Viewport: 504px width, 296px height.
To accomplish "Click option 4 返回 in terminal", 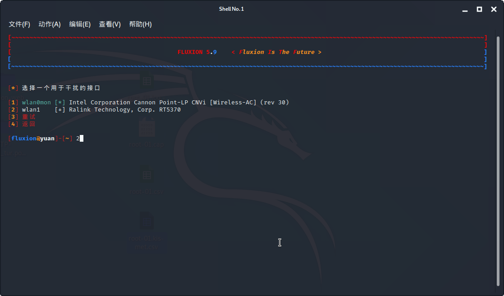I will (x=22, y=124).
